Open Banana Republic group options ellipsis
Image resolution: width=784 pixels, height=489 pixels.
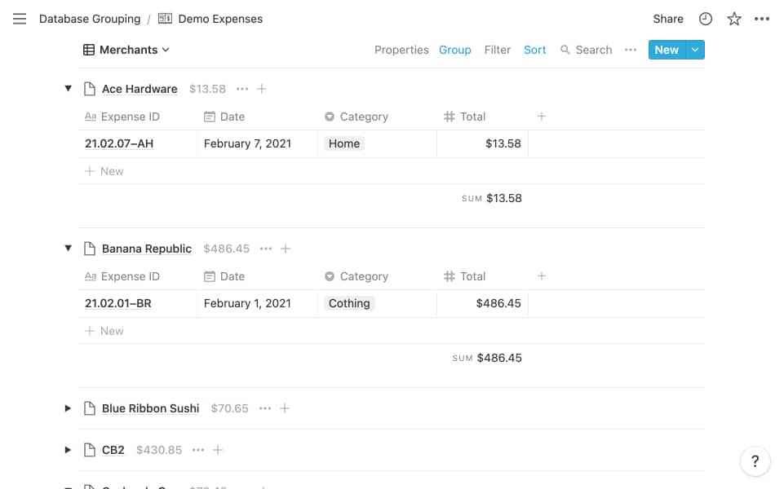pyautogui.click(x=266, y=249)
